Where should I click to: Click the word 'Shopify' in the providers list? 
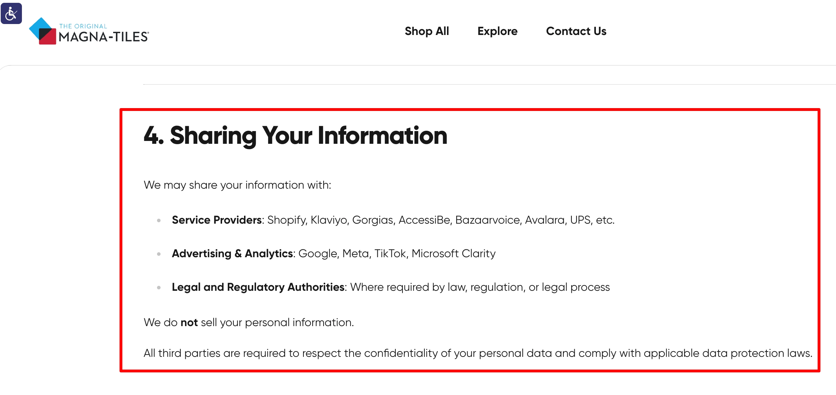pos(288,220)
